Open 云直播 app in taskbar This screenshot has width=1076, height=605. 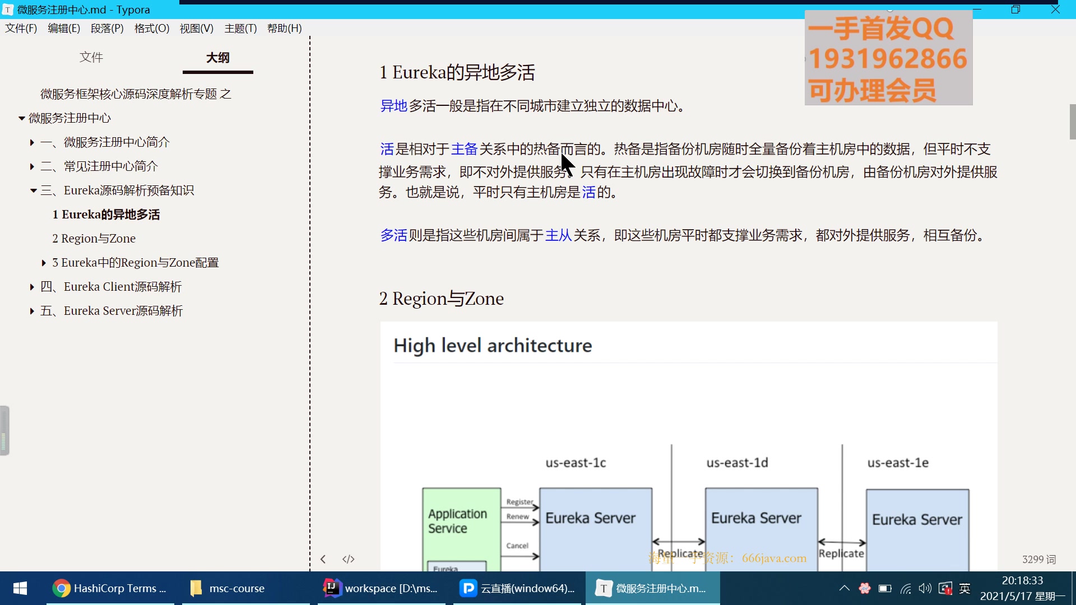point(518,588)
